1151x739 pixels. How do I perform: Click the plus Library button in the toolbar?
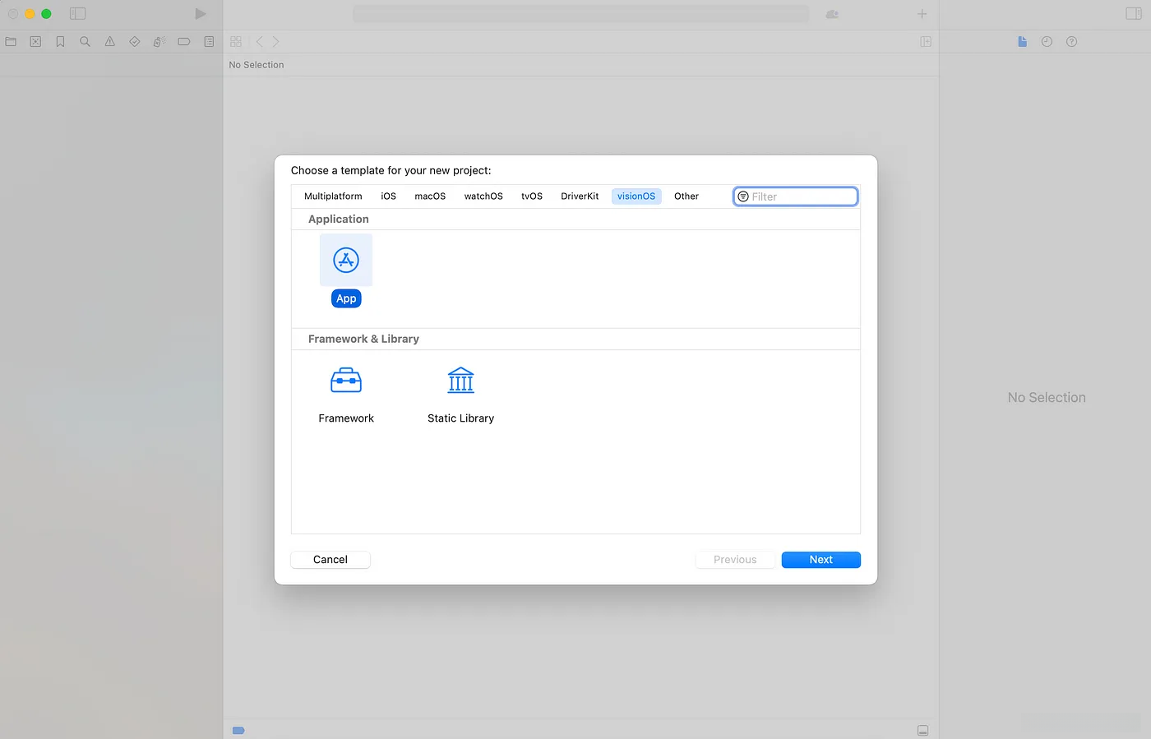pos(922,14)
